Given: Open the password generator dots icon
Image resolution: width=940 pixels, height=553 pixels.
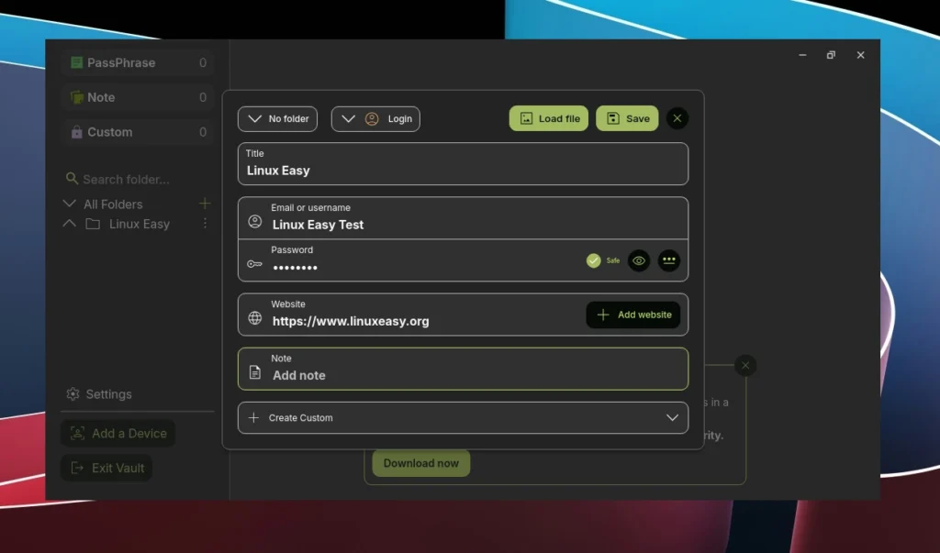Looking at the screenshot, I should (669, 260).
